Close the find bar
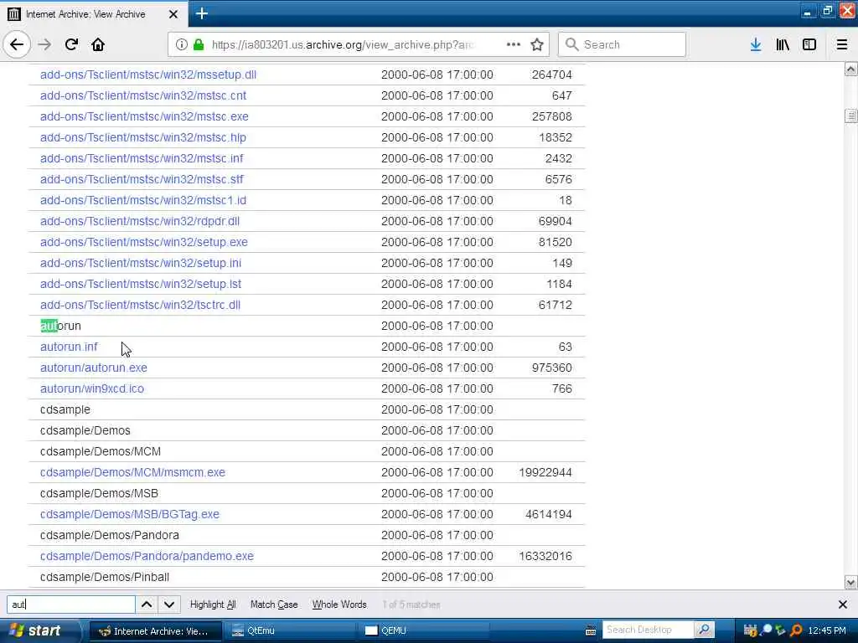The height and width of the screenshot is (643, 858). pyautogui.click(x=843, y=604)
